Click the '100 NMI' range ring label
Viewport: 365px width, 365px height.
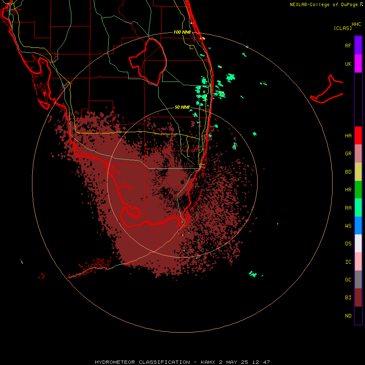tap(182, 32)
